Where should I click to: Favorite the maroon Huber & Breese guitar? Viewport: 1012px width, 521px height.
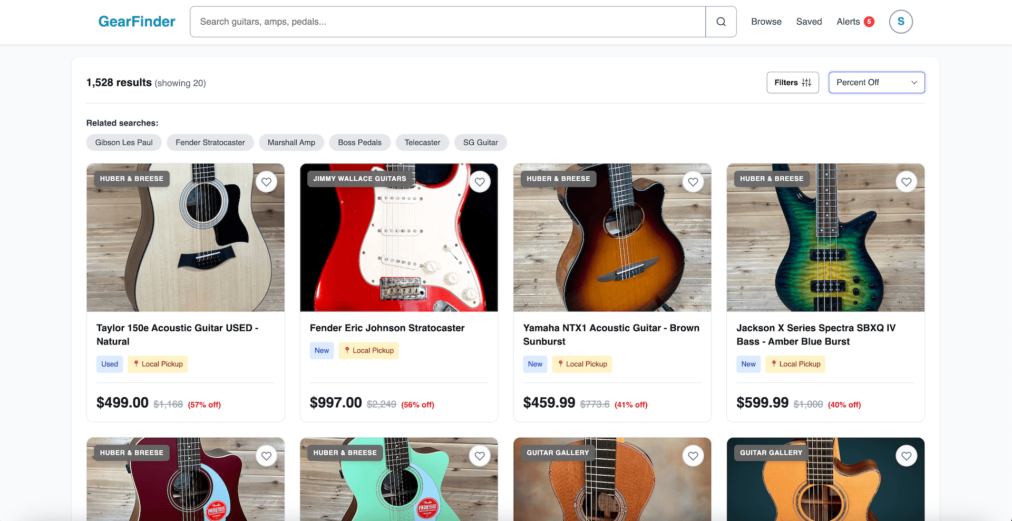pyautogui.click(x=266, y=456)
